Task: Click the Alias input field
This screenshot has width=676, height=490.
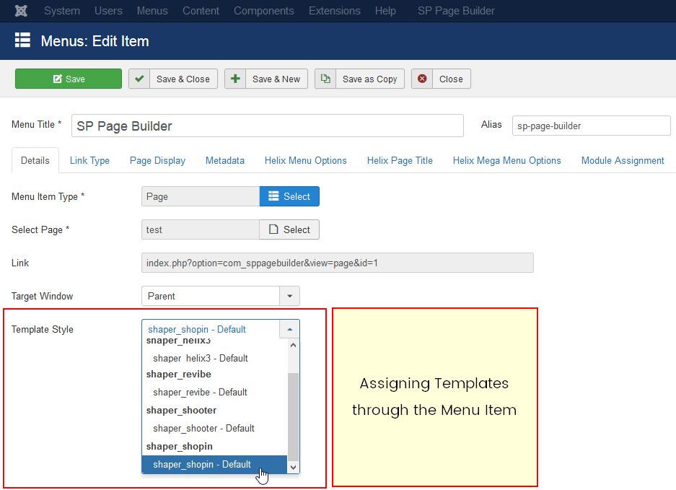Action: click(590, 125)
